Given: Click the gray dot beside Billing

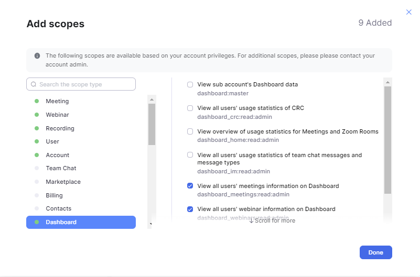Looking at the screenshot, I should click(x=37, y=195).
